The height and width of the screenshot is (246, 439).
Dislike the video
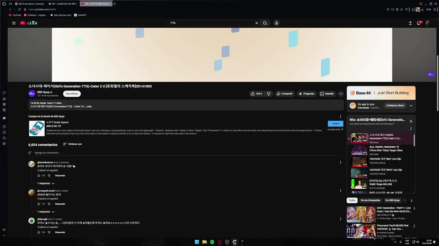[269, 94]
